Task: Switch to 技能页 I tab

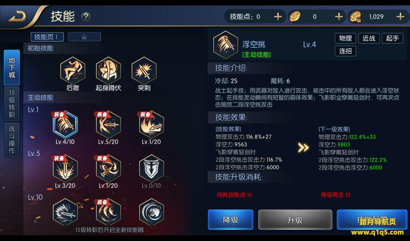Action: pos(47,37)
